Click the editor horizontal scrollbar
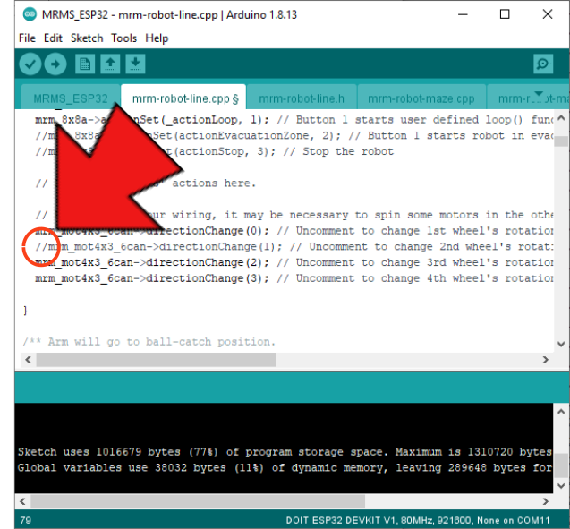Image resolution: width=570 pixels, height=529 pixels. click(x=179, y=359)
